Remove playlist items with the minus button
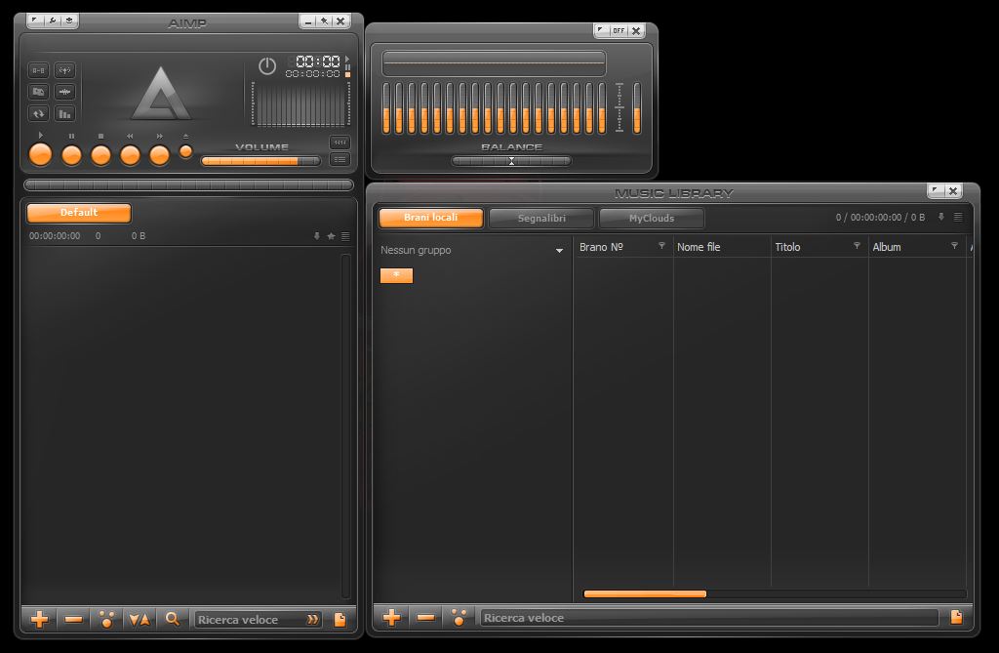Screen dimensions: 999x653 73,619
